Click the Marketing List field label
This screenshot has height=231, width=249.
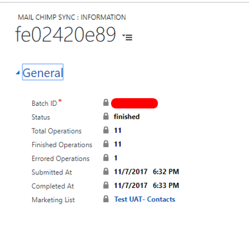click(x=53, y=200)
